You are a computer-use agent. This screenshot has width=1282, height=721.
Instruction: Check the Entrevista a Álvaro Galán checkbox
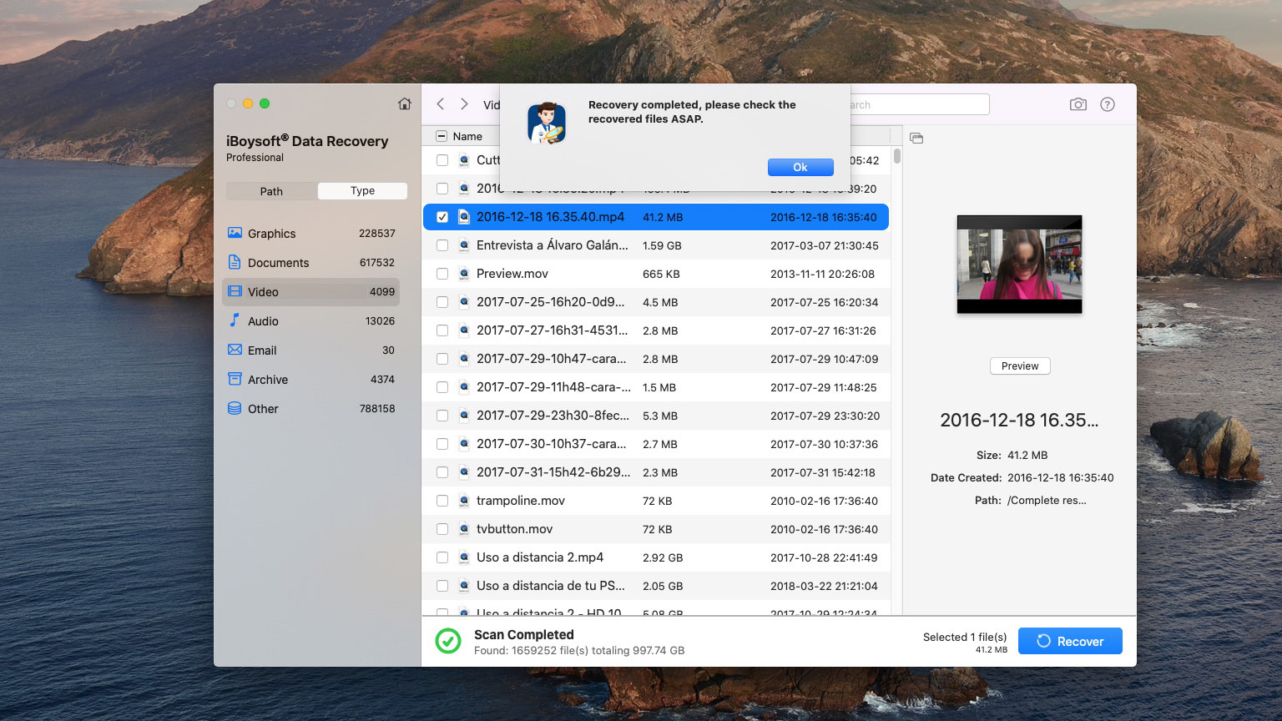coord(442,245)
